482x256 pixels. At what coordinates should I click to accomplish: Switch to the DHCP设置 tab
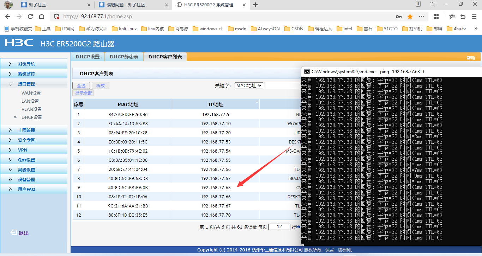coord(88,57)
